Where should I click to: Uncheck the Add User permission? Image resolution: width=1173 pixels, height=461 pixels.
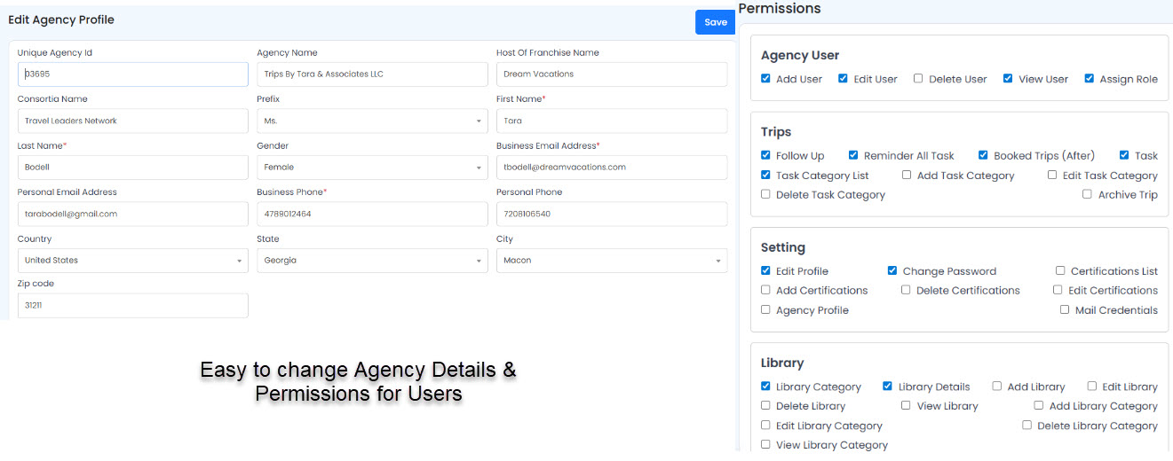(765, 79)
